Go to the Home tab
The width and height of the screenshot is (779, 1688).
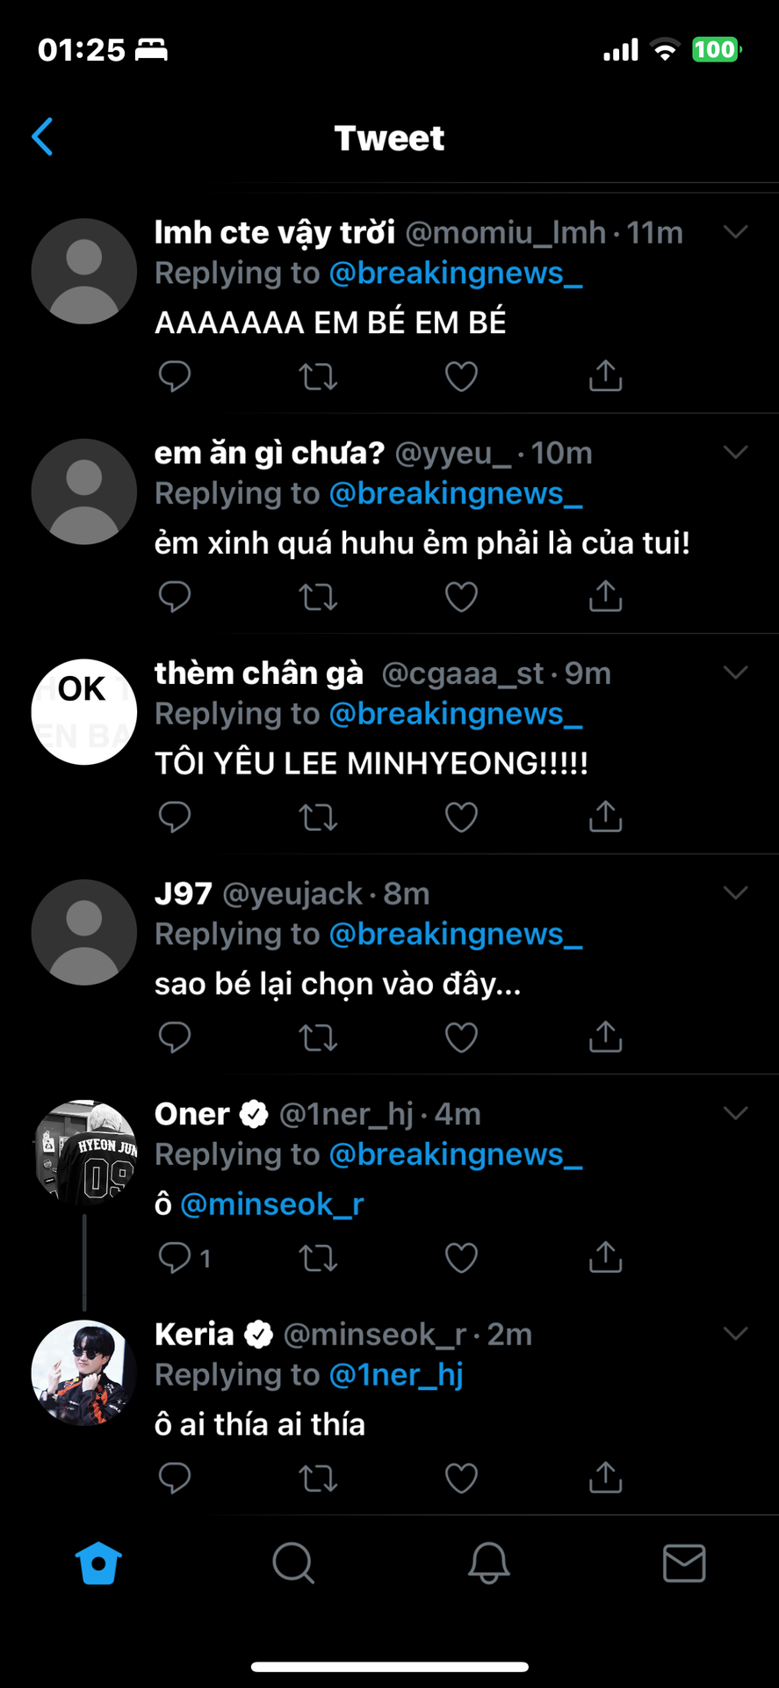click(98, 1563)
